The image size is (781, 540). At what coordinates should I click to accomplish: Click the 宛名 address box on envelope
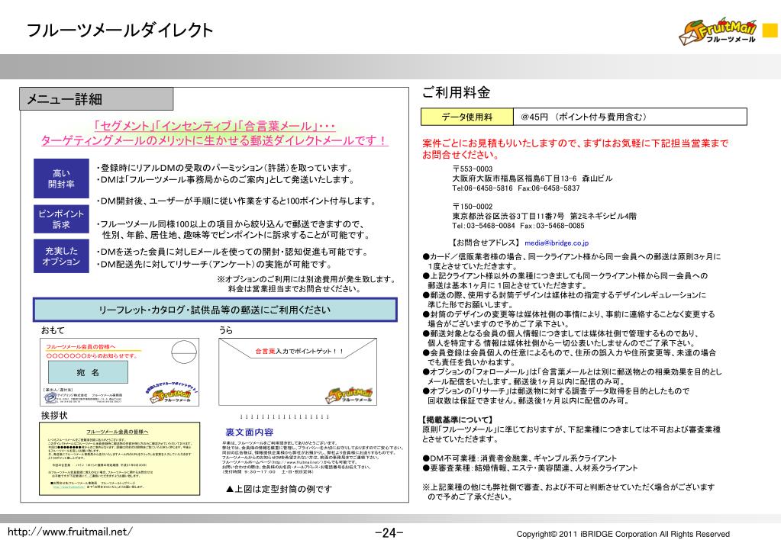[88, 372]
